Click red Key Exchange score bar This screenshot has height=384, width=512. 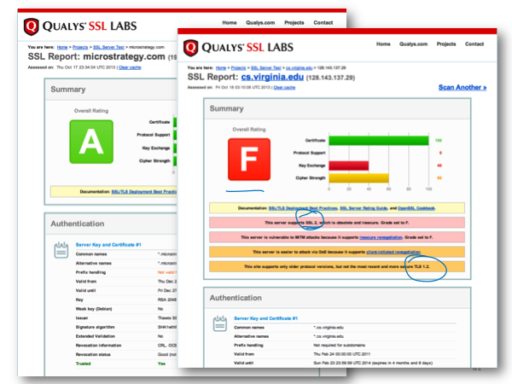(x=349, y=166)
